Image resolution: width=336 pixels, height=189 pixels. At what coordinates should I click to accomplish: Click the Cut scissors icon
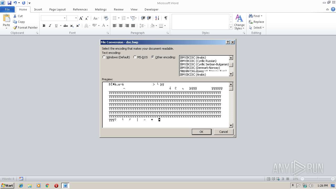[x=15, y=16]
